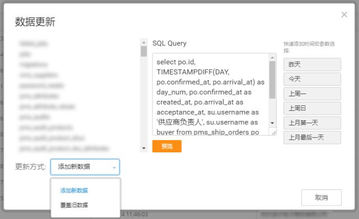Insert the 昨天 time macro
The width and height of the screenshot is (359, 219).
click(312, 64)
